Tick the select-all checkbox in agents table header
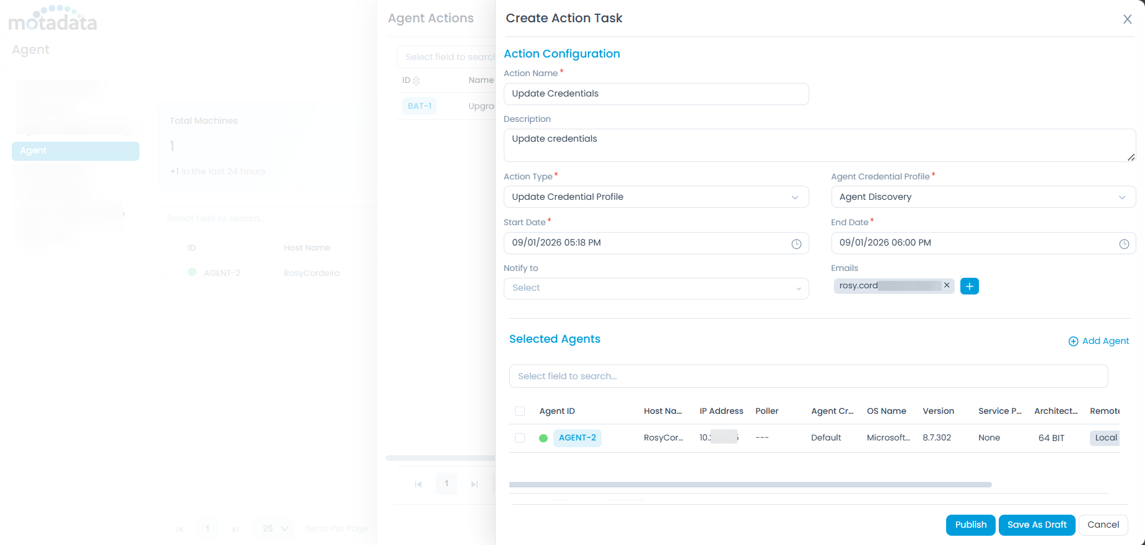Screen dimensions: 1145x545 (x=520, y=411)
